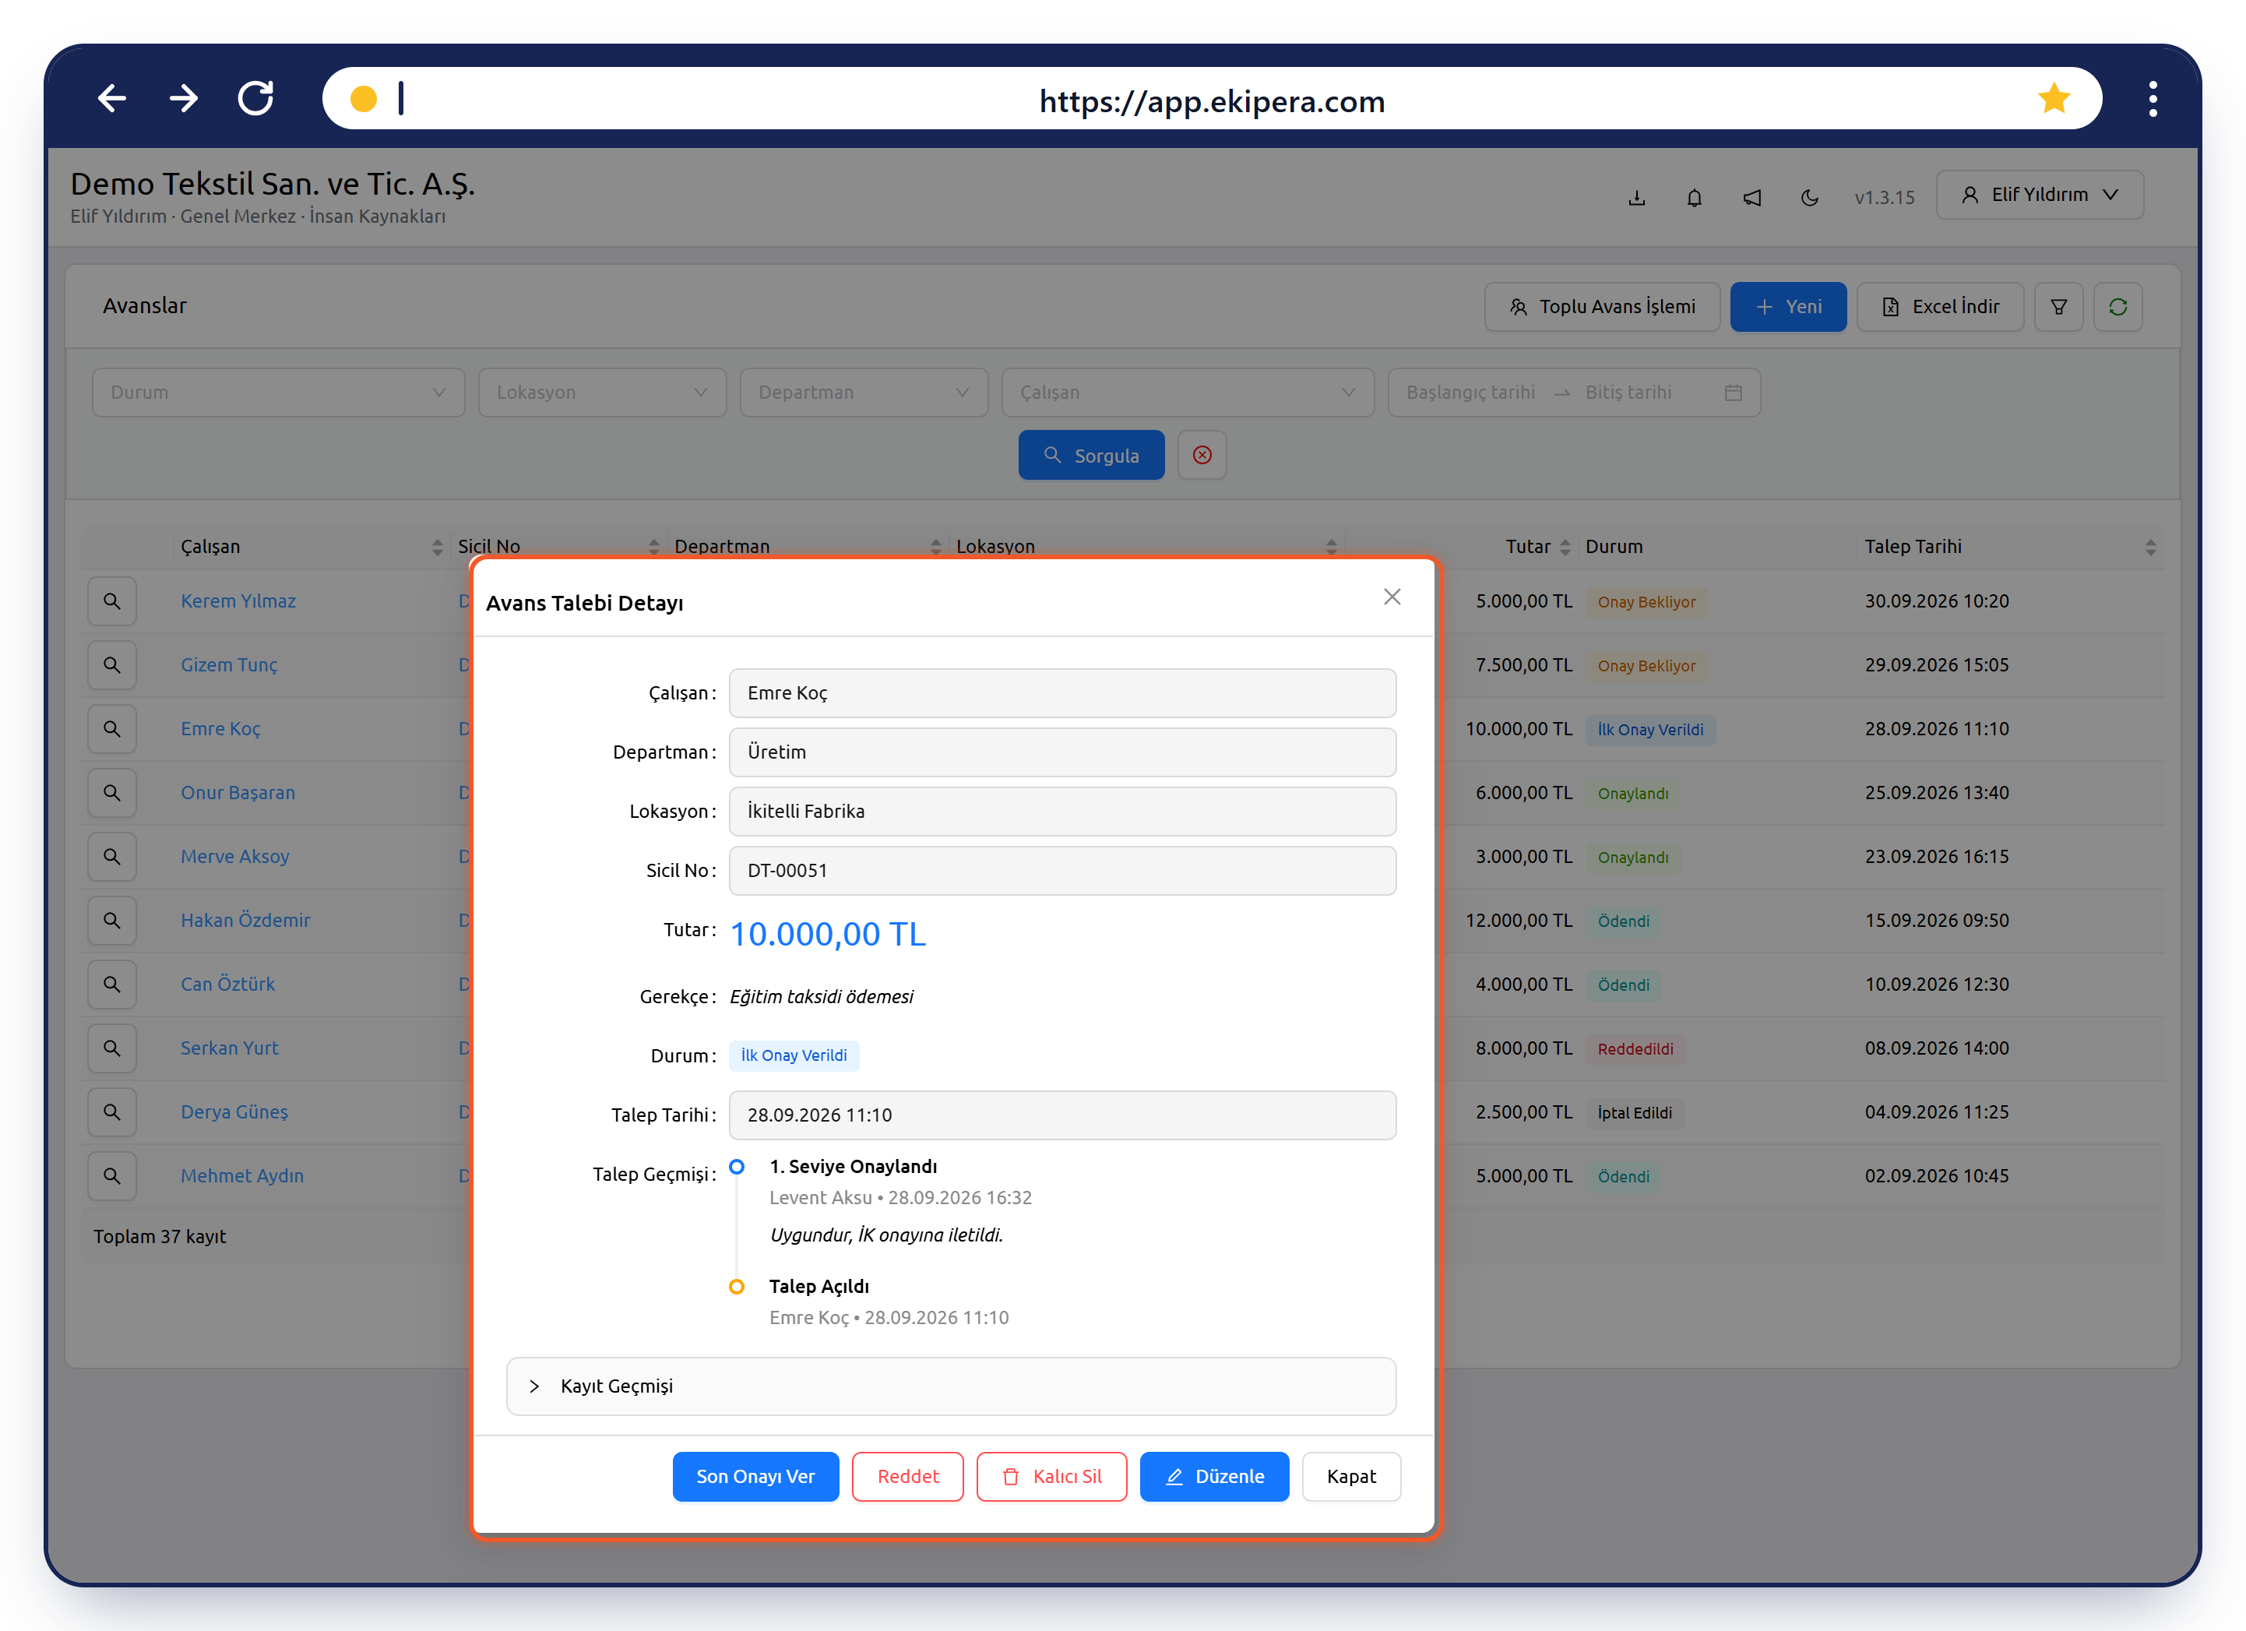Sort by the Talep Tarihi column header
The image size is (2246, 1631).
pos(2010,547)
